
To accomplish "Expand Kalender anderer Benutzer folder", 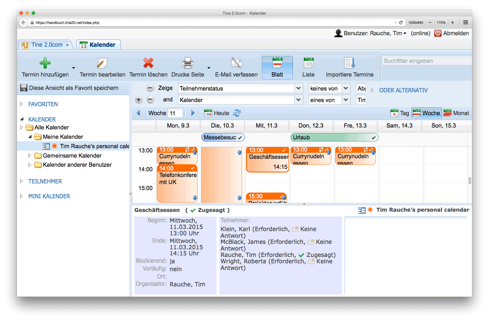I will (x=30, y=165).
